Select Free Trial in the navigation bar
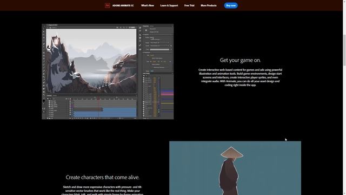 (189, 5)
